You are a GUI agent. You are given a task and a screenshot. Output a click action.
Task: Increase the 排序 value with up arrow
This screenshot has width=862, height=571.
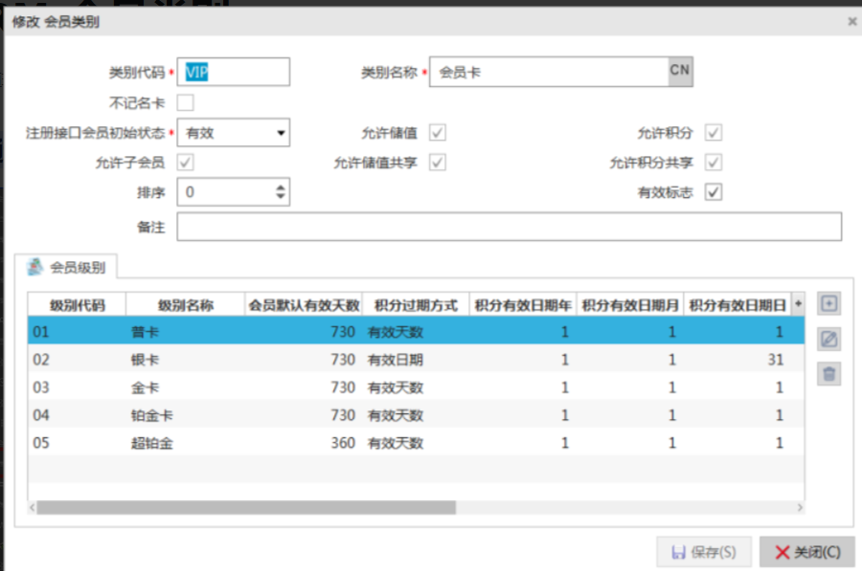[x=280, y=187]
